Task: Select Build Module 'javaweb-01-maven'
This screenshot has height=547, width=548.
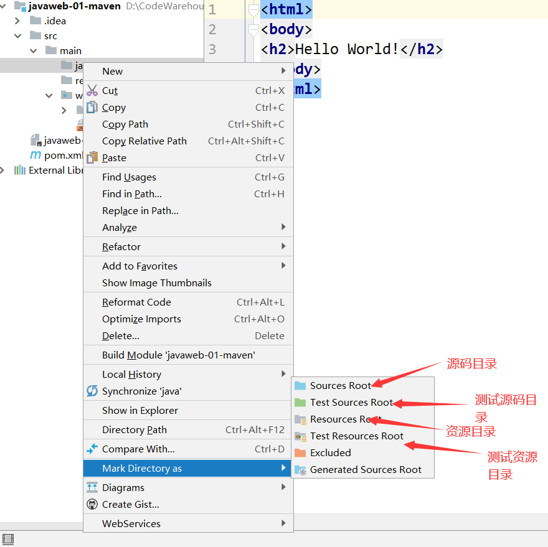Action: pyautogui.click(x=188, y=355)
